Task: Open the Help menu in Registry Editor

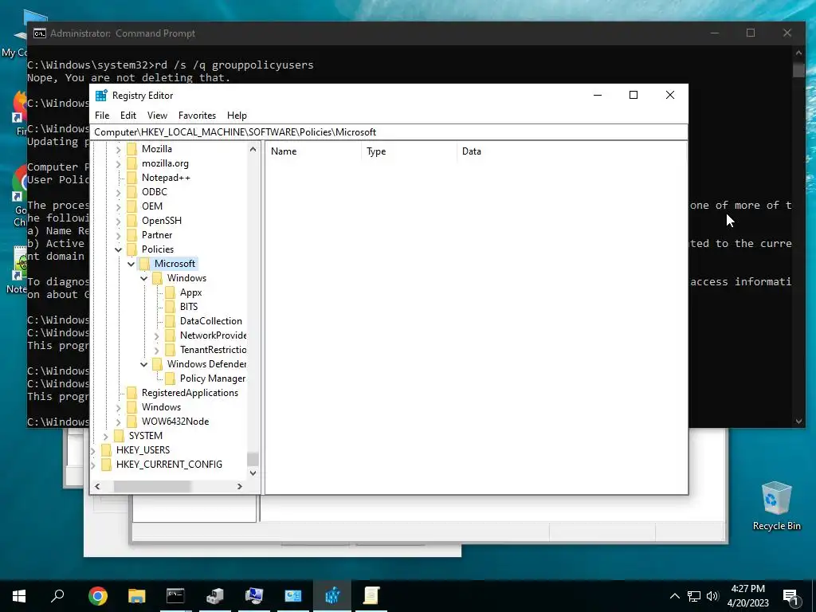Action: (237, 116)
